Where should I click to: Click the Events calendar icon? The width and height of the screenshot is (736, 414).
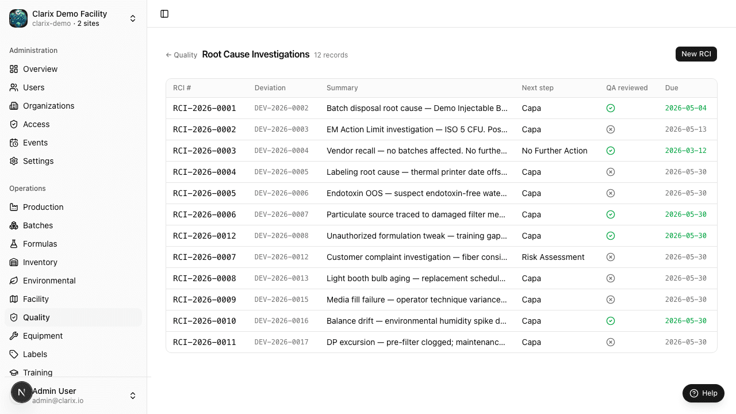[x=14, y=143]
